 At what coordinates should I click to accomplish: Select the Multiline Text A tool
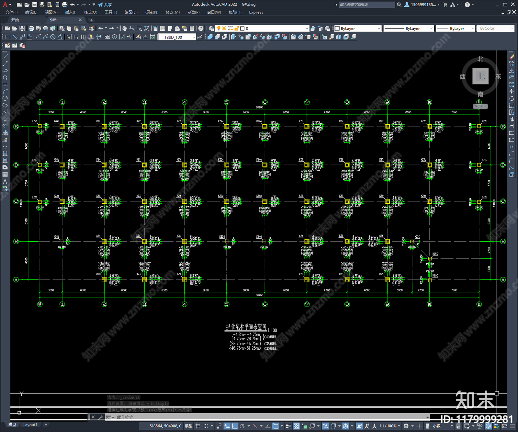[x=5, y=181]
